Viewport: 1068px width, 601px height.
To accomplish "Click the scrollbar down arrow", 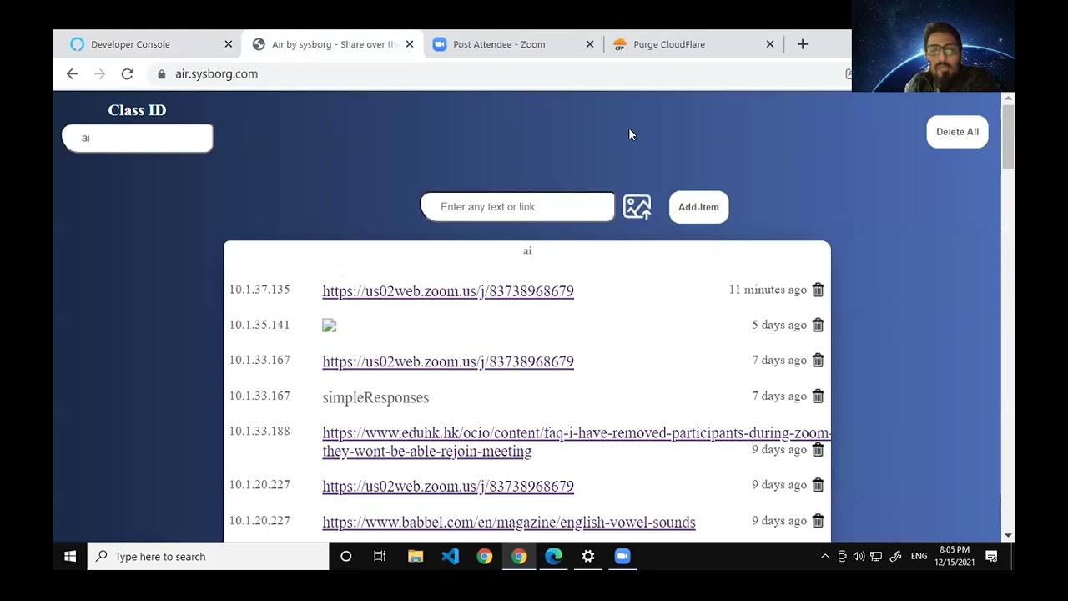I will (x=1008, y=535).
